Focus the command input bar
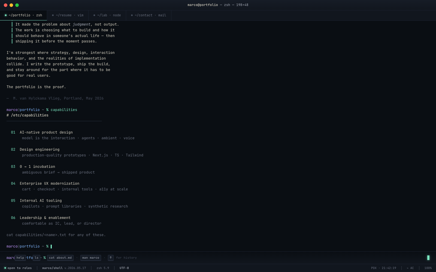This screenshot has width=436, height=272. coord(218,258)
